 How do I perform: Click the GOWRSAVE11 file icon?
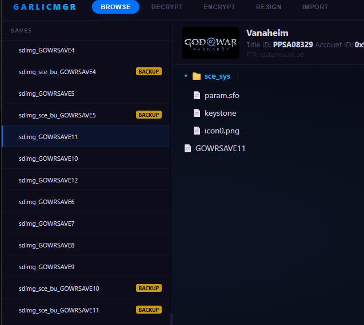(187, 148)
